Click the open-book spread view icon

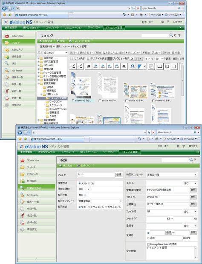[x=159, y=66]
